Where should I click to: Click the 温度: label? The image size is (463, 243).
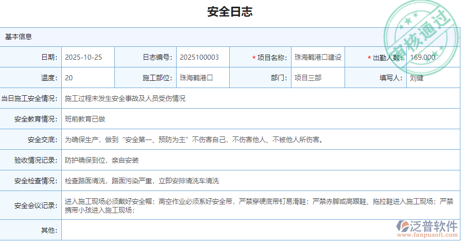49,78
